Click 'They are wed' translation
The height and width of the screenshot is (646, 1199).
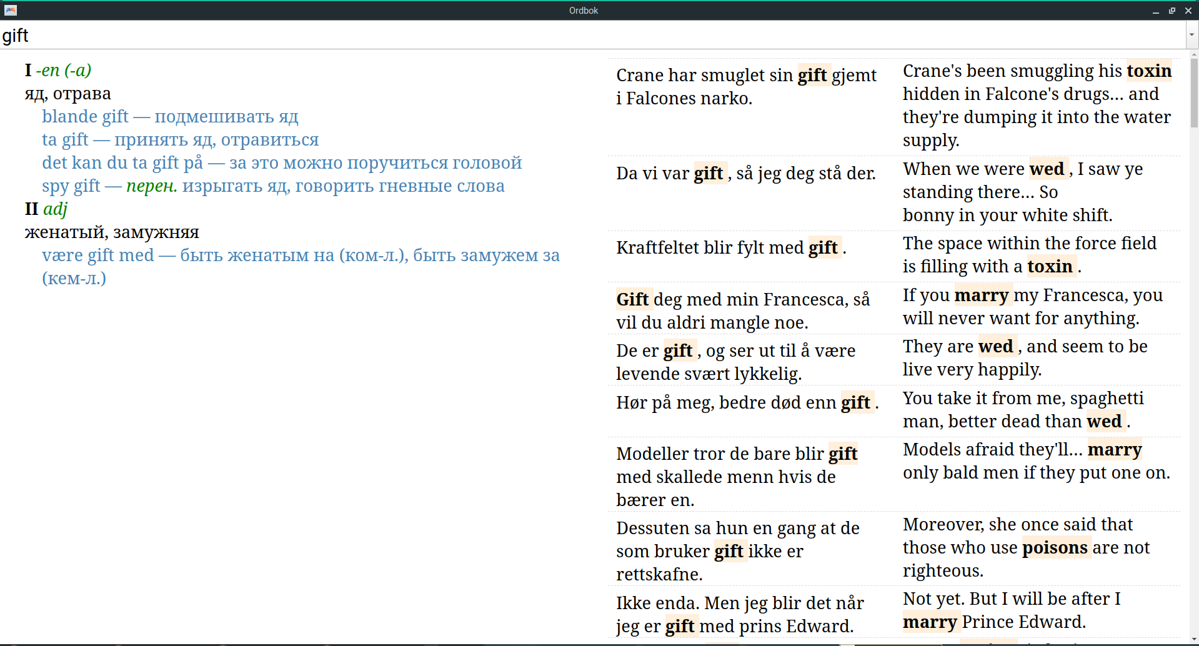pos(1025,357)
